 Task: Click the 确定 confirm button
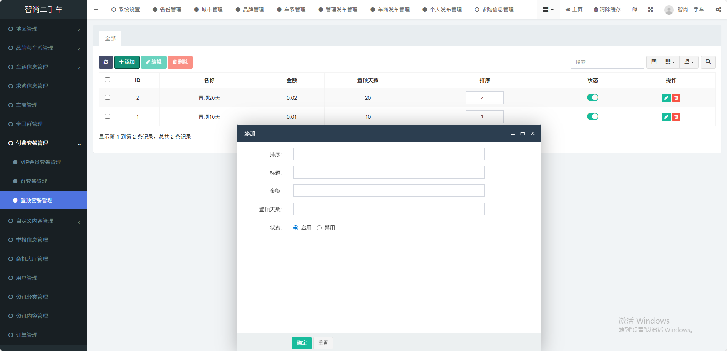(302, 343)
